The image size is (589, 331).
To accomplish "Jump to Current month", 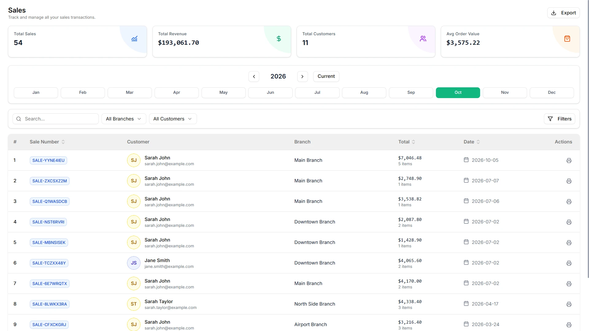I will (326, 76).
